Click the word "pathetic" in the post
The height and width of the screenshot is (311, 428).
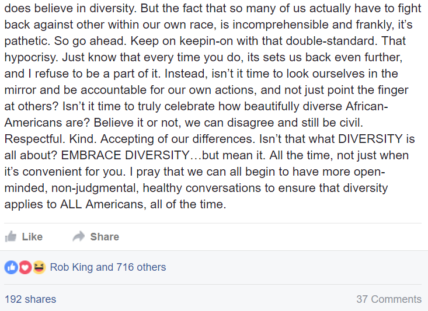pos(26,43)
